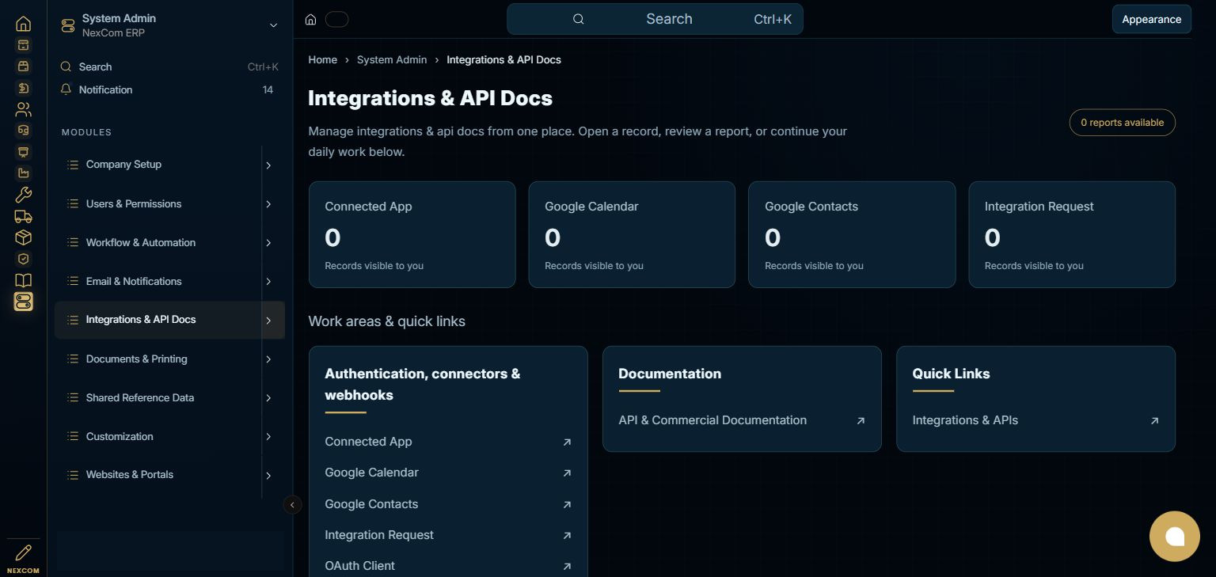The image size is (1216, 577).
Task: Open the wrench maintenance icon in the rail
Action: click(23, 195)
